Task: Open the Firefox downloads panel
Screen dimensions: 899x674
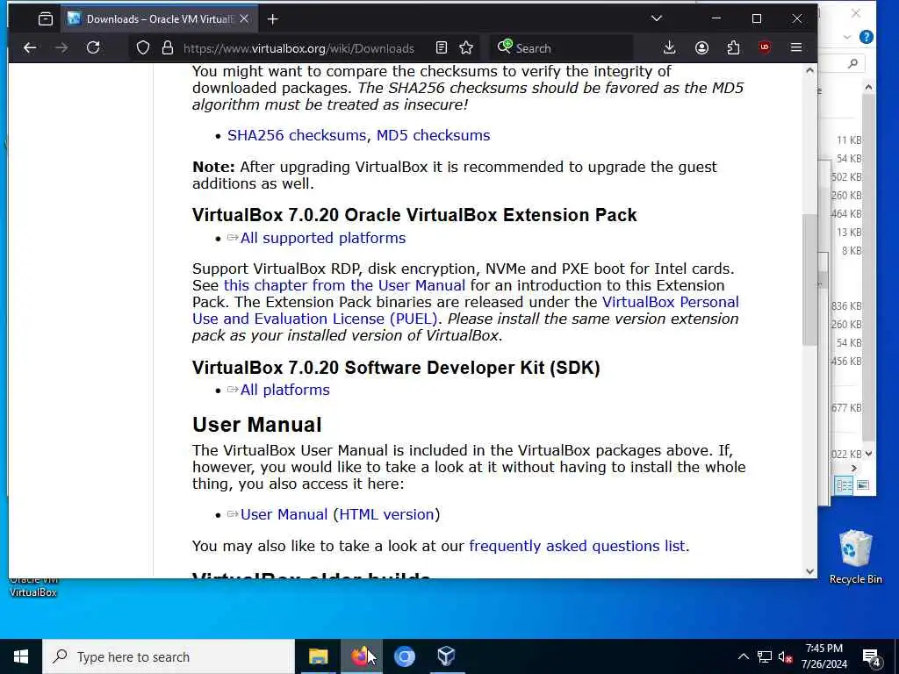Action: tap(669, 48)
